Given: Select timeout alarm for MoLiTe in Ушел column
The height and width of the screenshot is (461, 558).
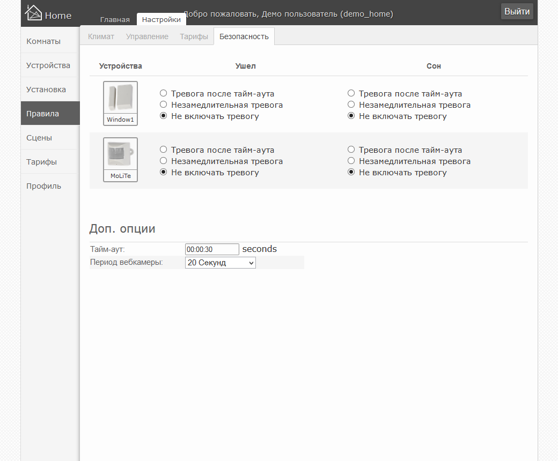Looking at the screenshot, I should tap(163, 149).
